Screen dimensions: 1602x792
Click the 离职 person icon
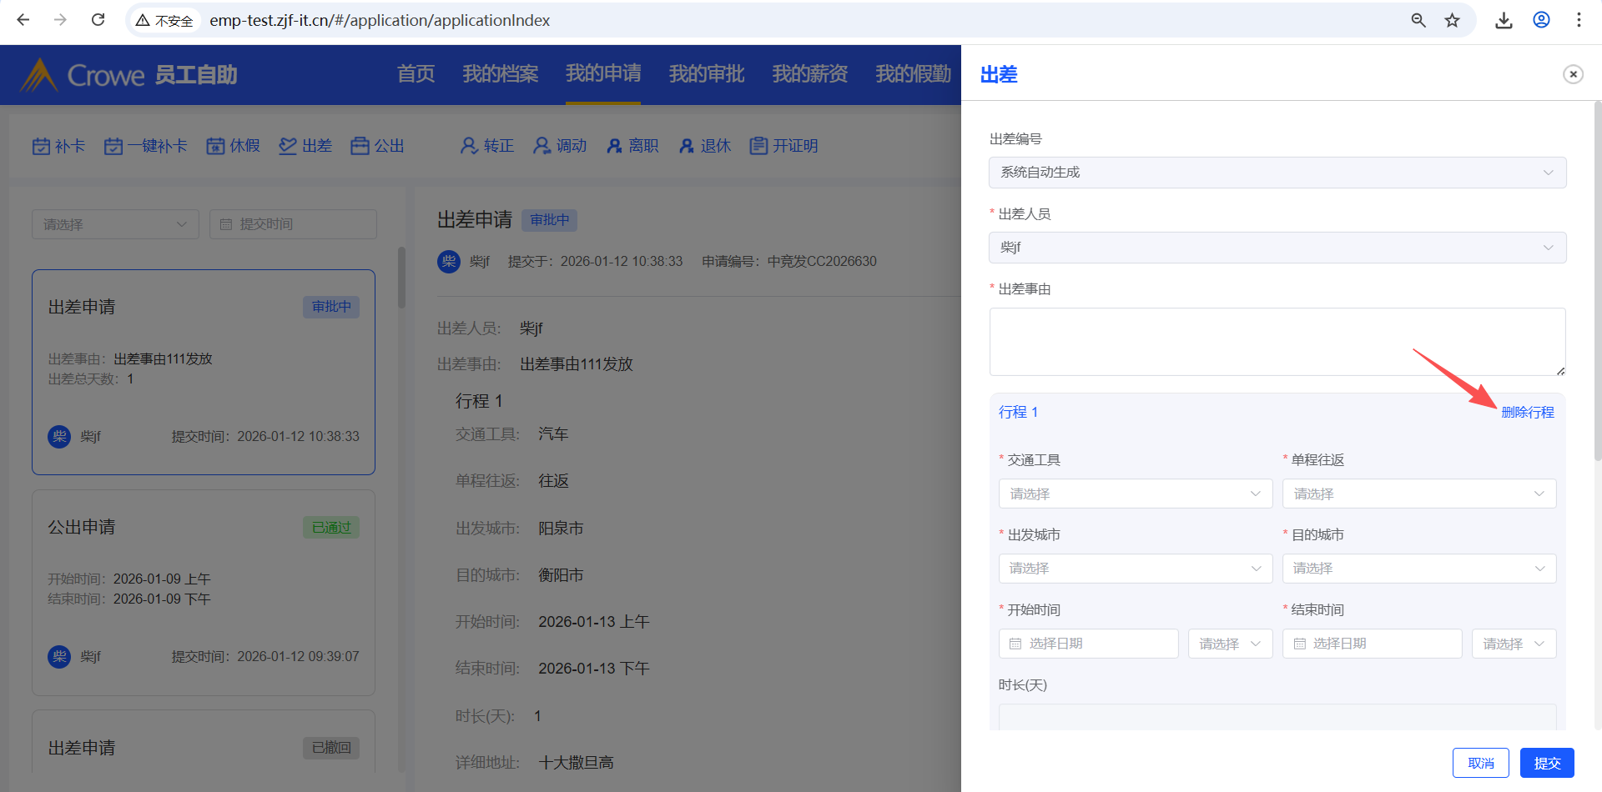click(x=614, y=147)
